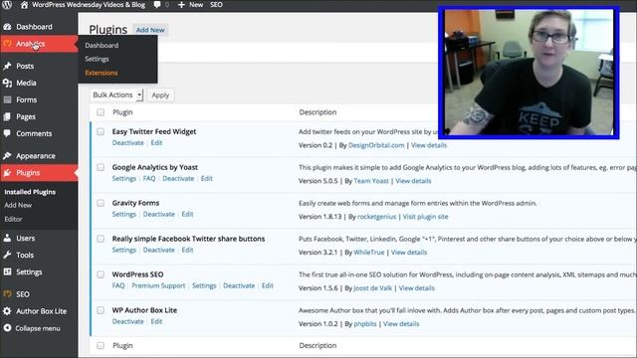Toggle the select-all checkbox in table footer
This screenshot has height=358, width=637.
[x=101, y=345]
